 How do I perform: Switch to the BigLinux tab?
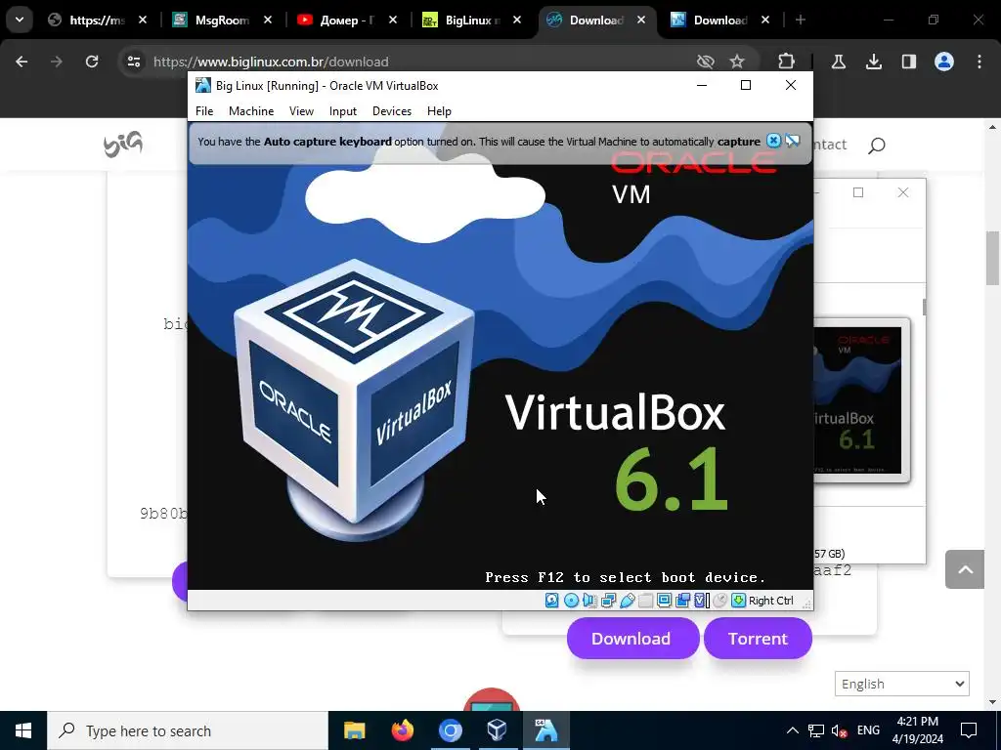click(x=472, y=21)
